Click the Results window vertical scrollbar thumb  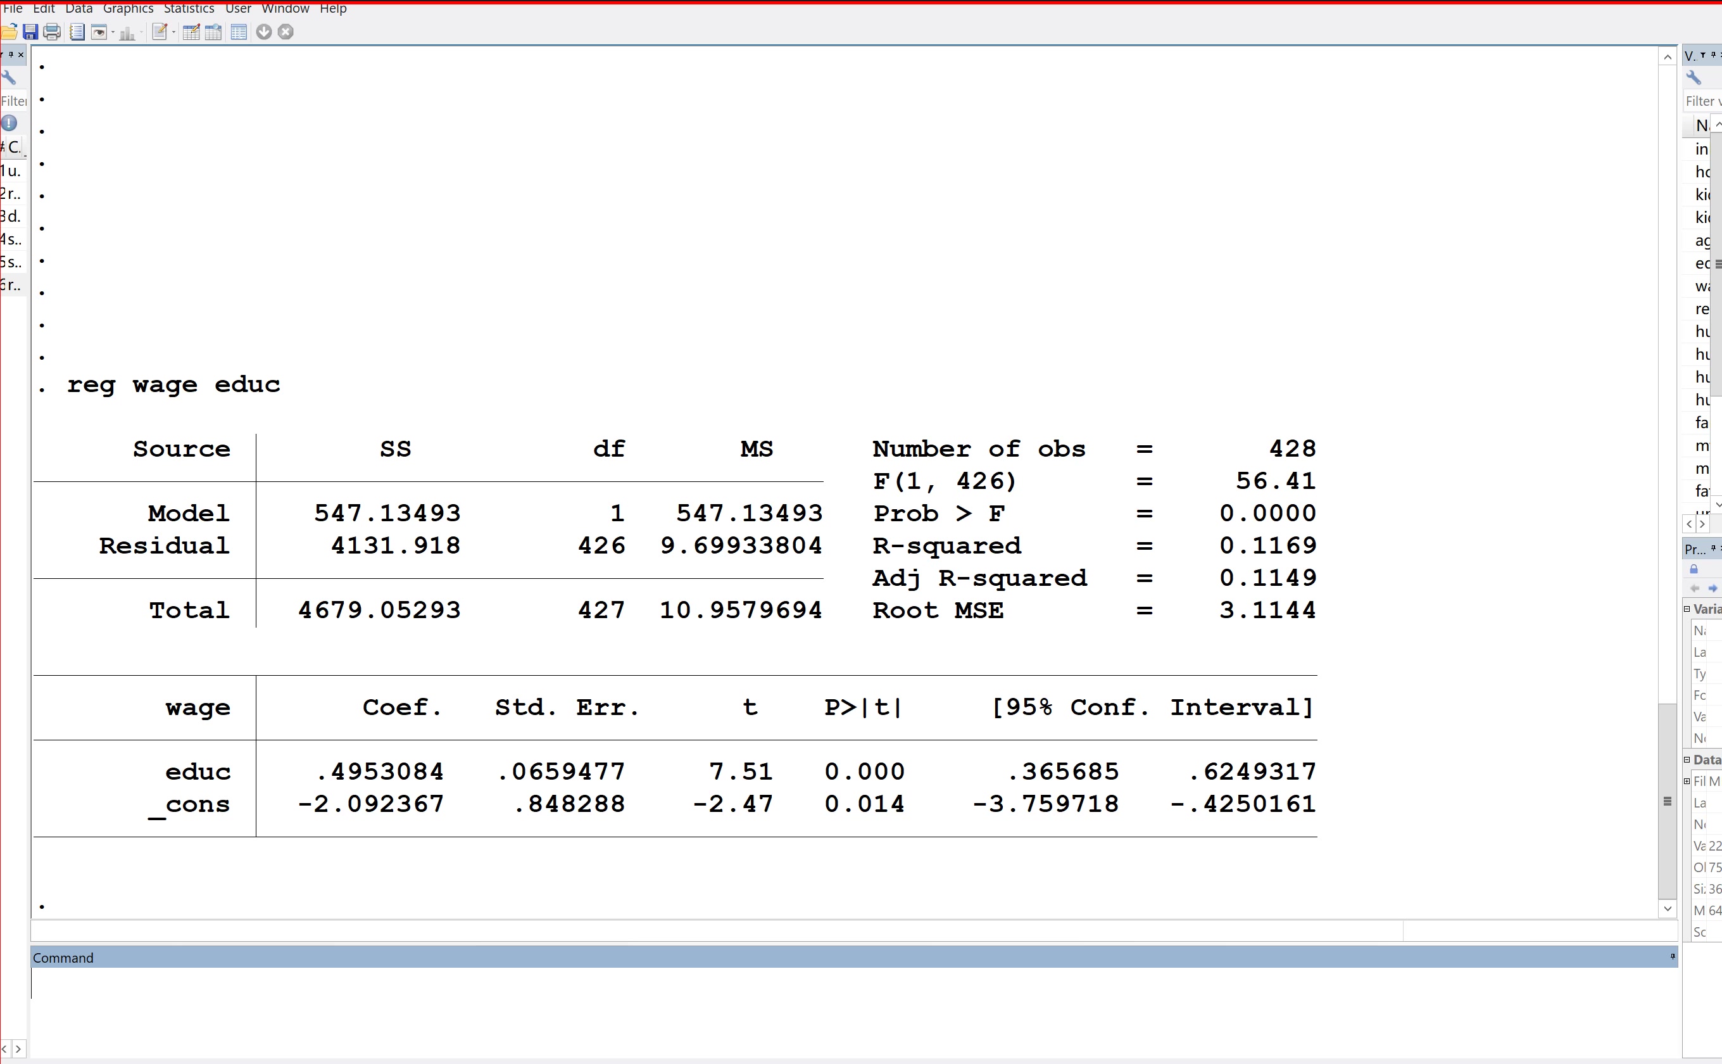1667,801
